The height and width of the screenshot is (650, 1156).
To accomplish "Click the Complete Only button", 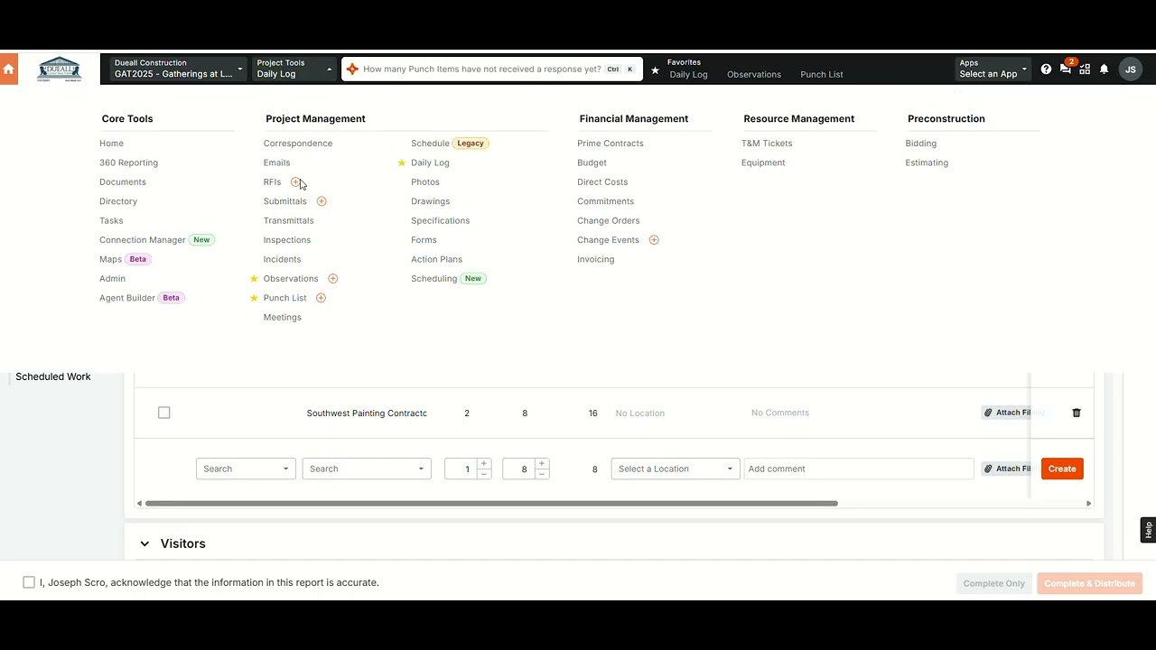I will [994, 583].
